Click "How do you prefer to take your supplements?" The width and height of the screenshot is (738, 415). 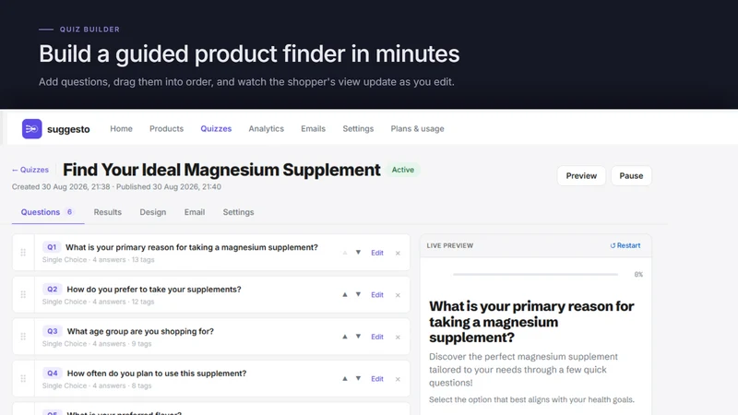click(154, 289)
